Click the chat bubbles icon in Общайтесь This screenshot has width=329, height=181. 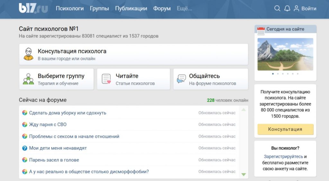pyautogui.click(x=181, y=79)
